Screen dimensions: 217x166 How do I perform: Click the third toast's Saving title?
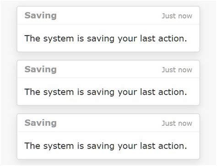coord(41,123)
